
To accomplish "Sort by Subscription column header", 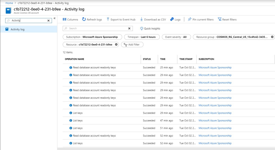I will (206, 59).
